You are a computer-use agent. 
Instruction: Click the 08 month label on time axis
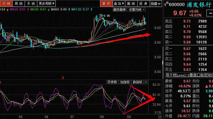(x=102, y=117)
